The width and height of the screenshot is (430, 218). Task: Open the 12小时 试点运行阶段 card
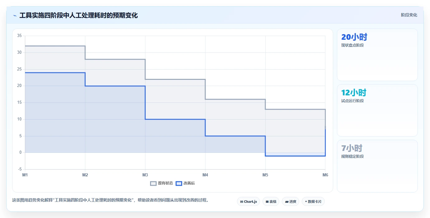click(x=377, y=110)
